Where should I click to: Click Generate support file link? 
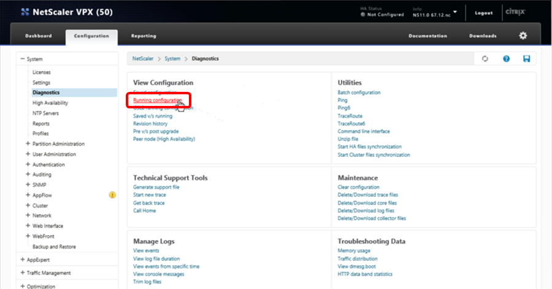tap(156, 187)
